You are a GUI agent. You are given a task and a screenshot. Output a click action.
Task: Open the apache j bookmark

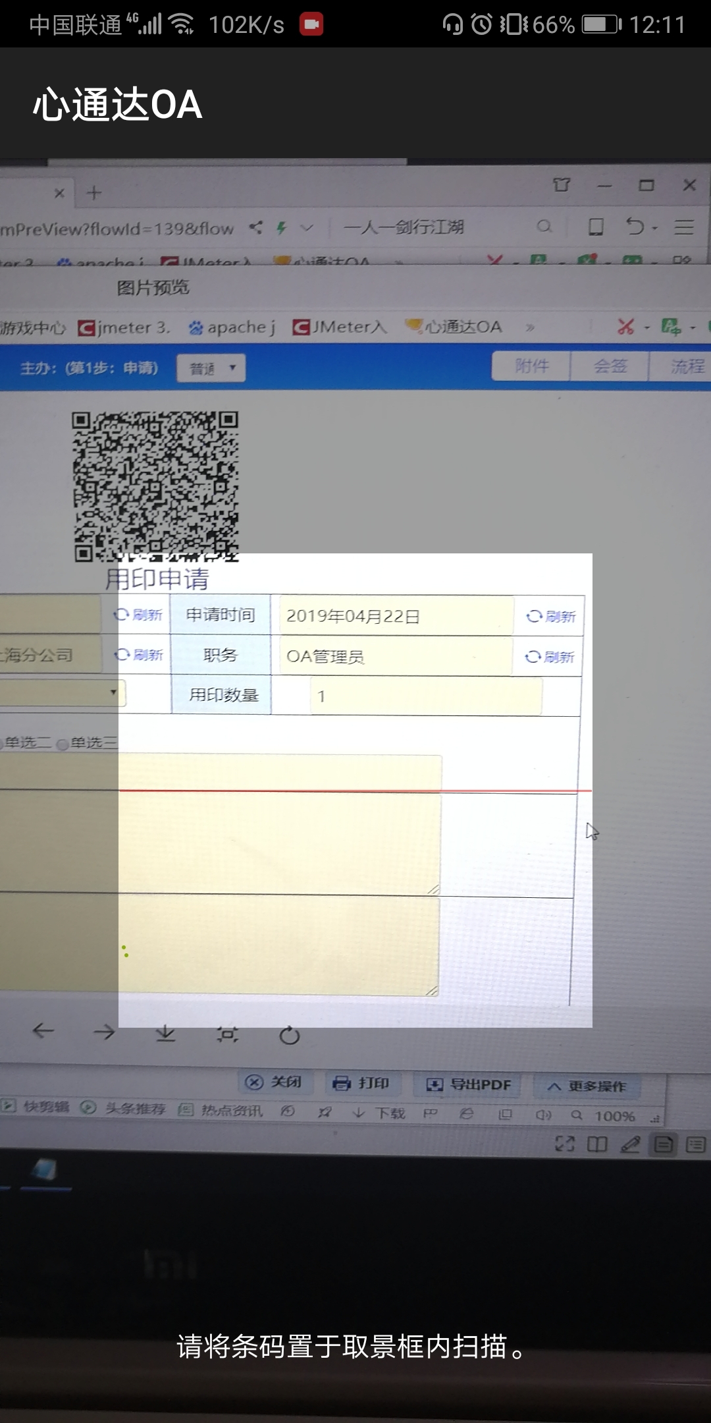(232, 327)
